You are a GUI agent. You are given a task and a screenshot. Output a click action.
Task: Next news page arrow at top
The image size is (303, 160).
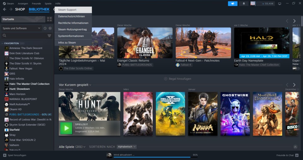click(294, 21)
